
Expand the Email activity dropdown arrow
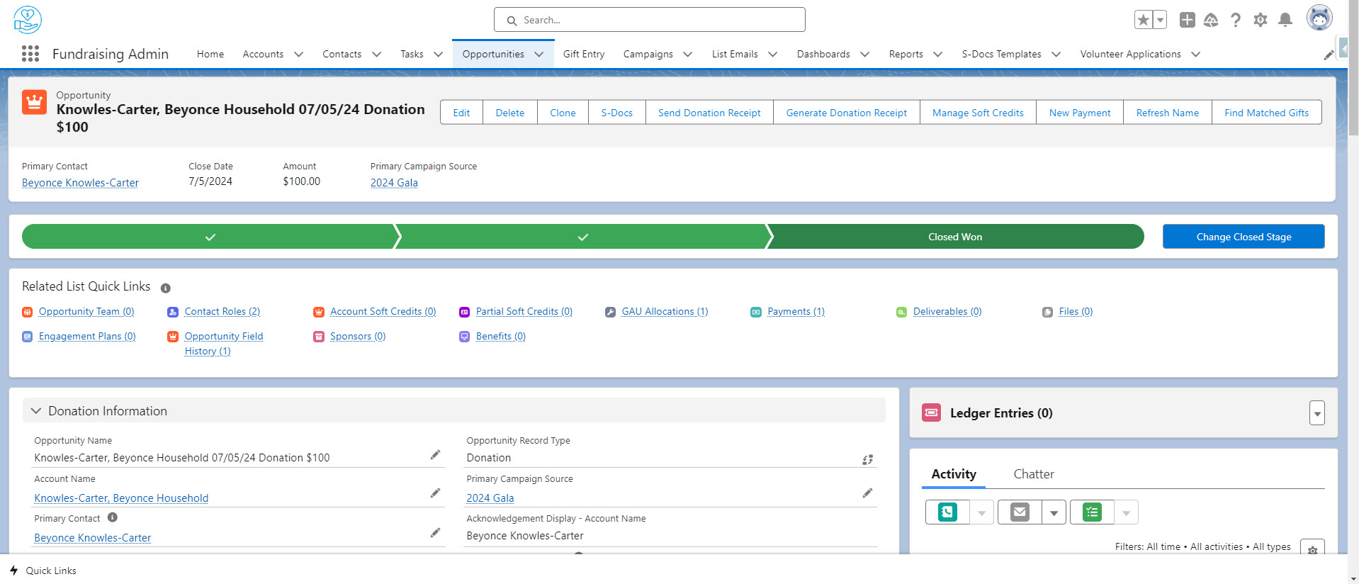[1054, 512]
